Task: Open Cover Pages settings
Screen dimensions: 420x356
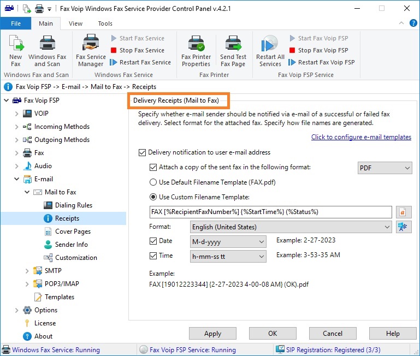Action: [73, 232]
